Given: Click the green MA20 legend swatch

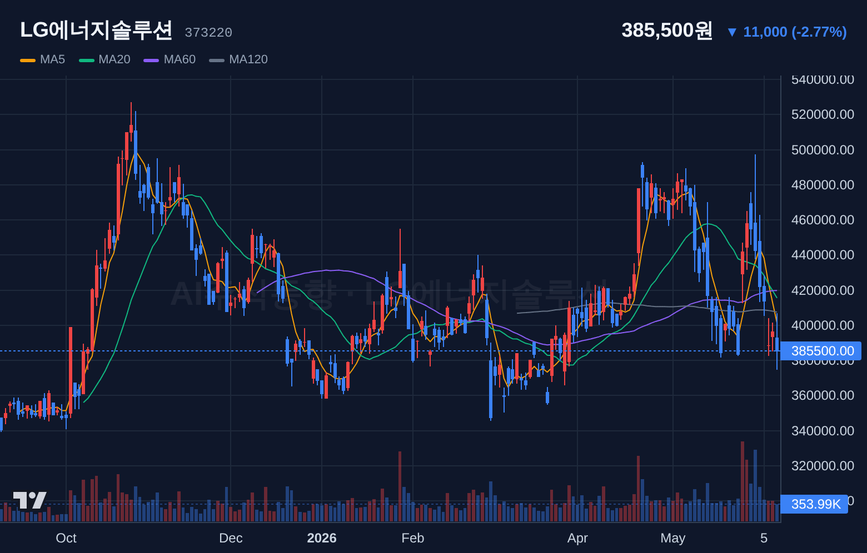Looking at the screenshot, I should pyautogui.click(x=86, y=60).
